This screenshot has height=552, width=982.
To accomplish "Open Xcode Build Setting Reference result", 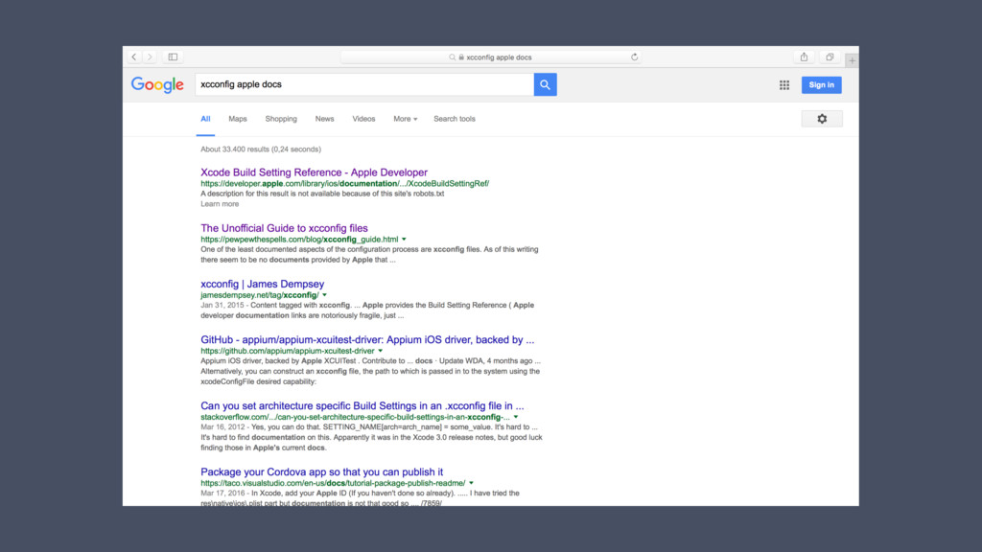I will (x=314, y=172).
